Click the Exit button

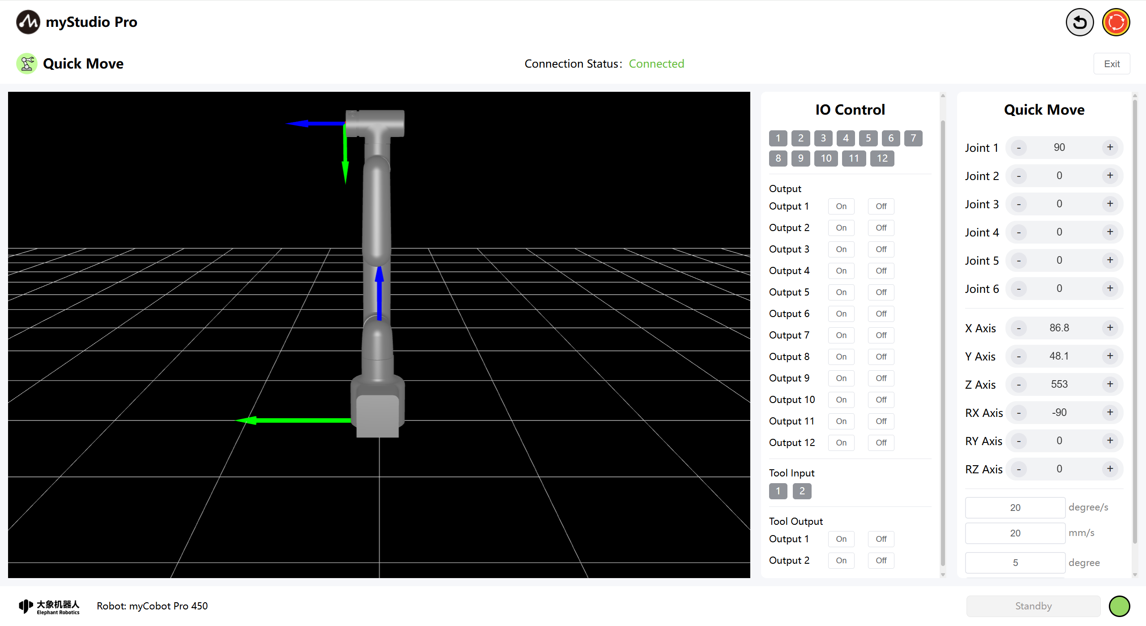pos(1111,64)
